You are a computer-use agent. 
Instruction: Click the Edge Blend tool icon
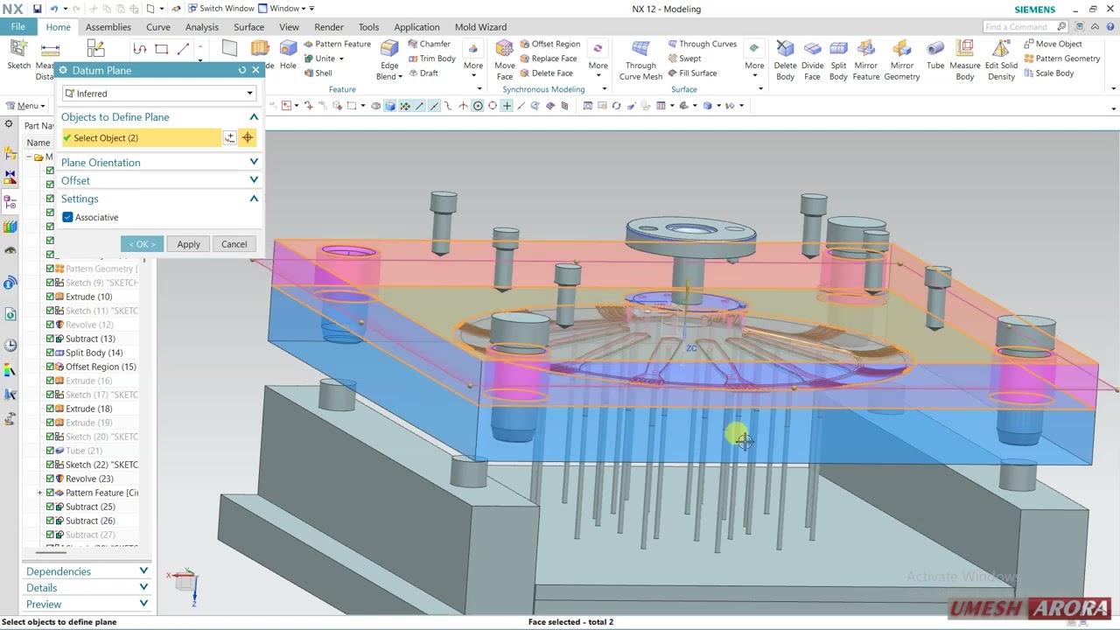pyautogui.click(x=389, y=50)
